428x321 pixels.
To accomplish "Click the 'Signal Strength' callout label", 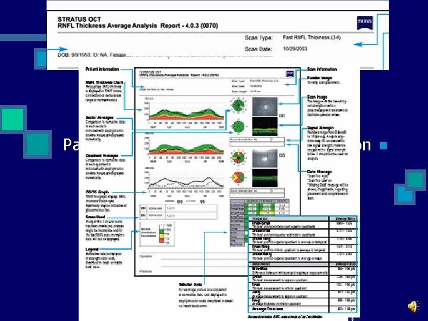I will (320, 128).
